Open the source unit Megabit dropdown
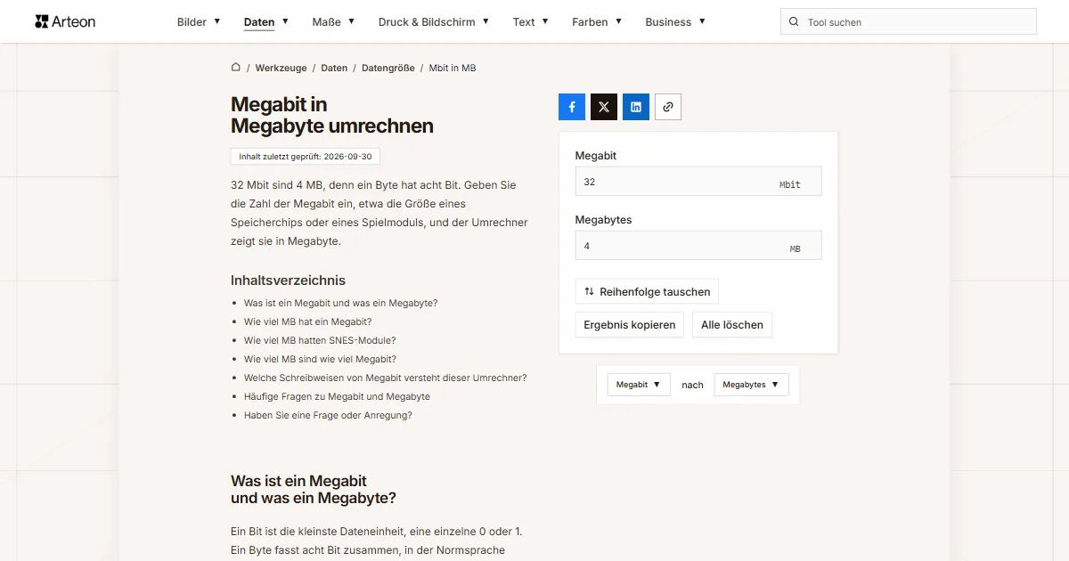1069x561 pixels. click(639, 385)
